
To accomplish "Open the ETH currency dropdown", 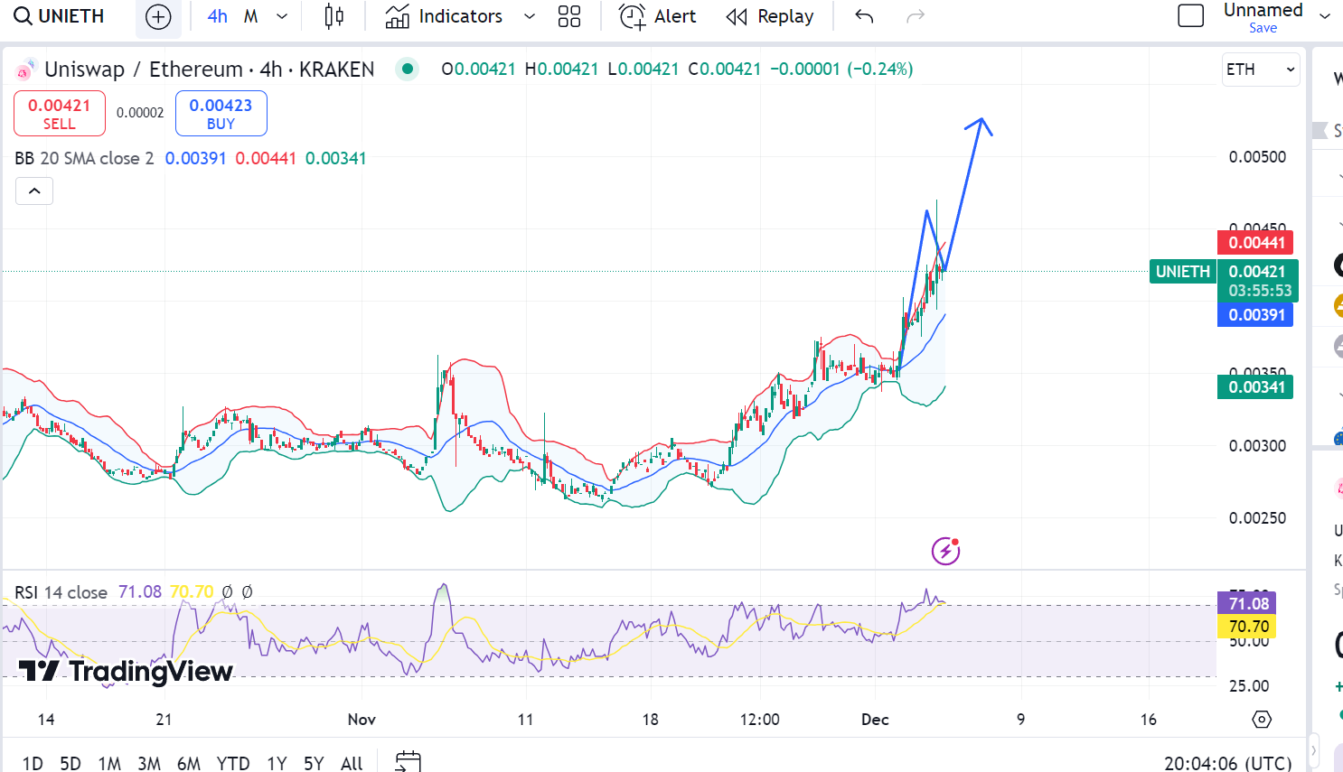I will [1261, 70].
